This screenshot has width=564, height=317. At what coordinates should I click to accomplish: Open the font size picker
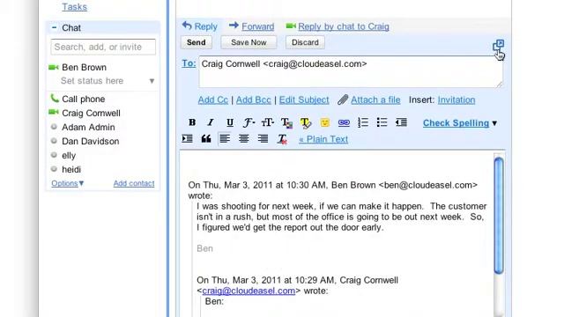point(268,122)
